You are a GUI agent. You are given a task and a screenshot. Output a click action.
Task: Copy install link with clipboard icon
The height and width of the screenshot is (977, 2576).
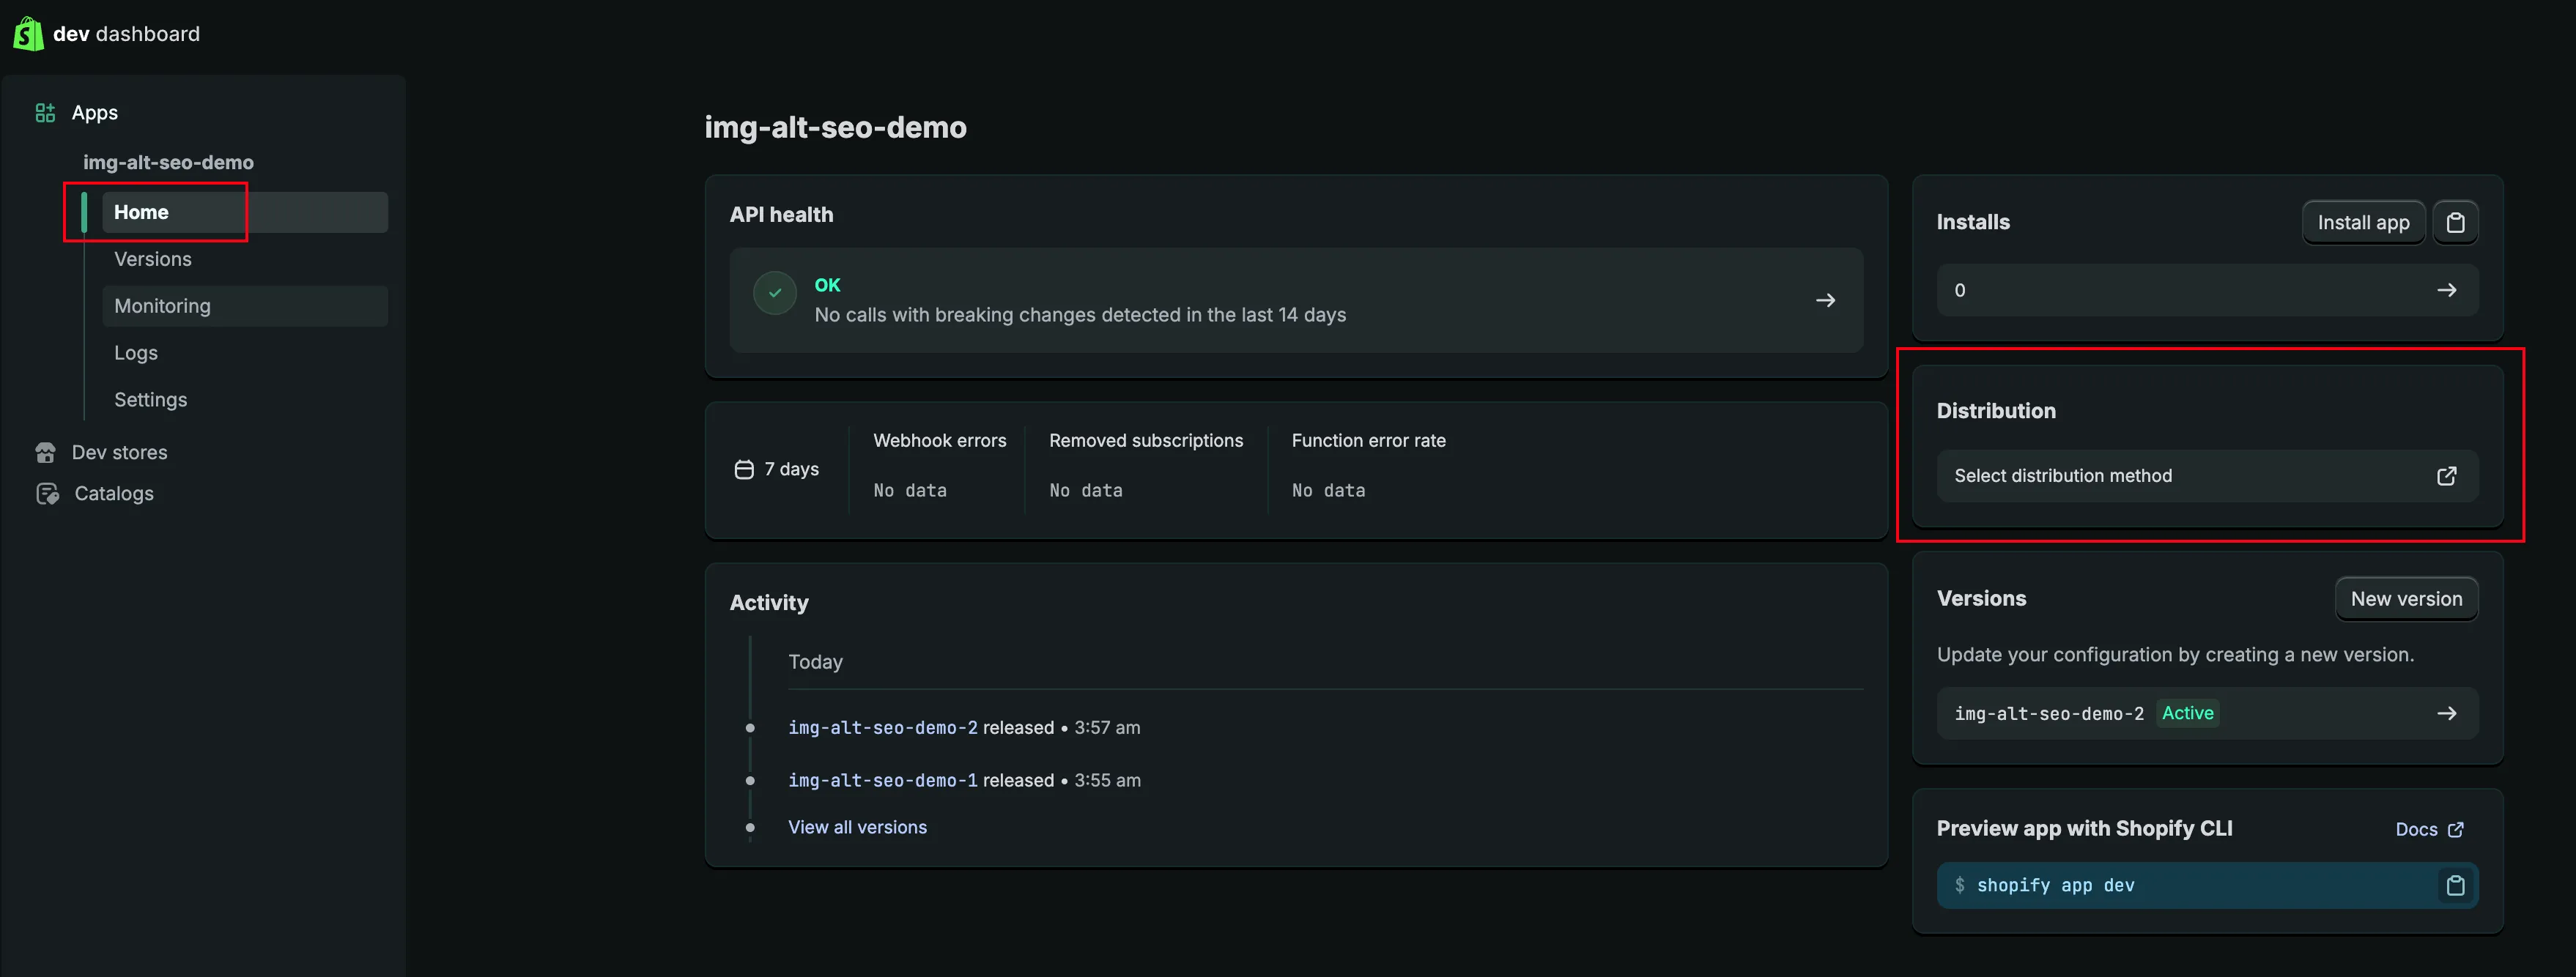tap(2455, 222)
